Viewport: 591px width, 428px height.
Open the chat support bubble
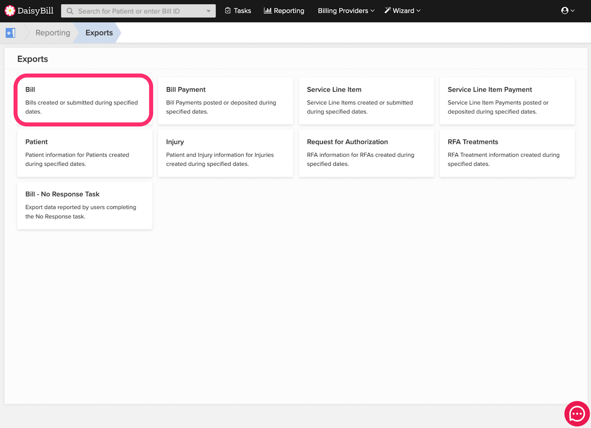pos(577,414)
